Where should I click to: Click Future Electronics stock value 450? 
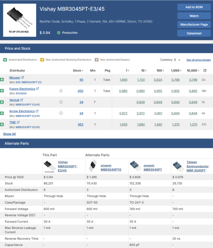[x=80, y=91]
